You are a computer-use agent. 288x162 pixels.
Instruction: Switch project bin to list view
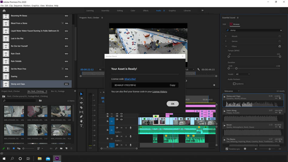tap(8, 148)
